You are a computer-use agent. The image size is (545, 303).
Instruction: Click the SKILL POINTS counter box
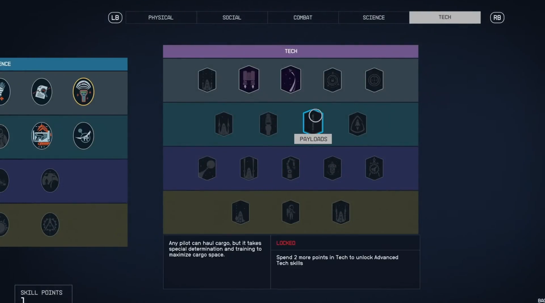point(43,294)
